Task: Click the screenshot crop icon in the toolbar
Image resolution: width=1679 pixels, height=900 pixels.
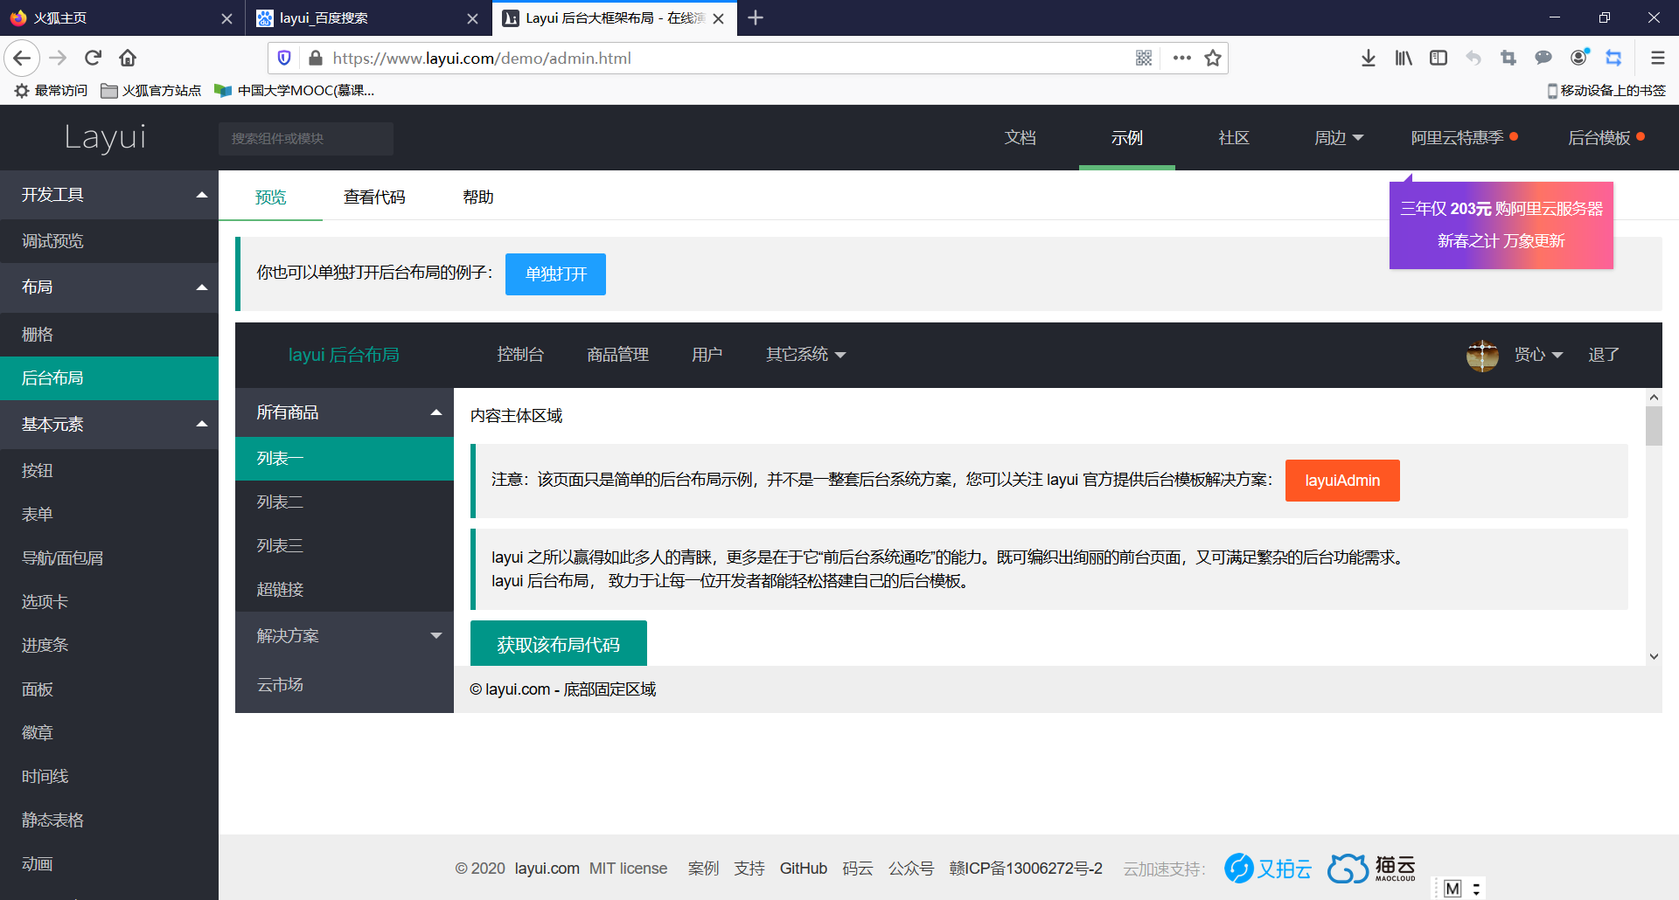Action: click(x=1508, y=58)
